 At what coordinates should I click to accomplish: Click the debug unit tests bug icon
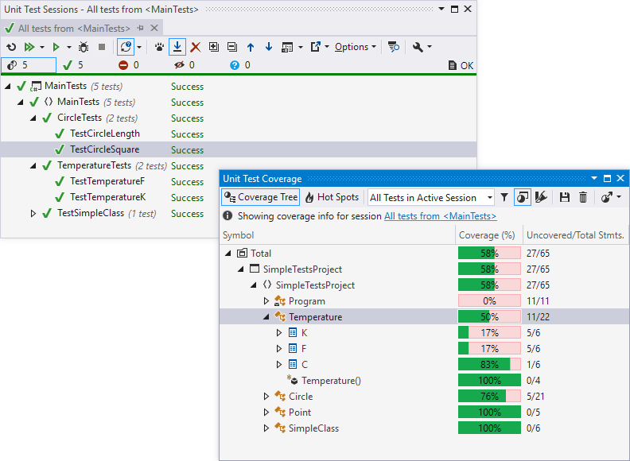tap(84, 47)
